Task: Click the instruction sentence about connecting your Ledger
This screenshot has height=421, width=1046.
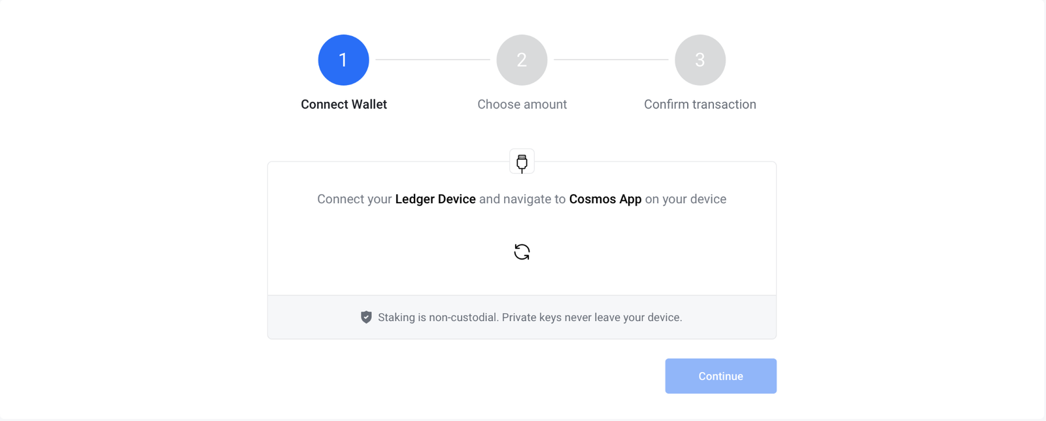Action: (x=521, y=199)
